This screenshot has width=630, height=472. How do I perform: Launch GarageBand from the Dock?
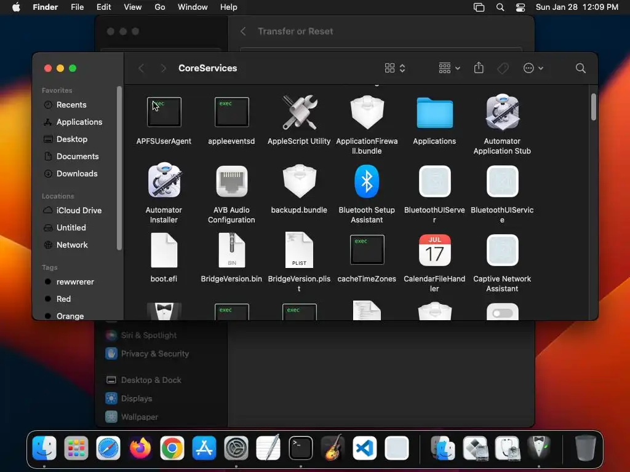(333, 448)
